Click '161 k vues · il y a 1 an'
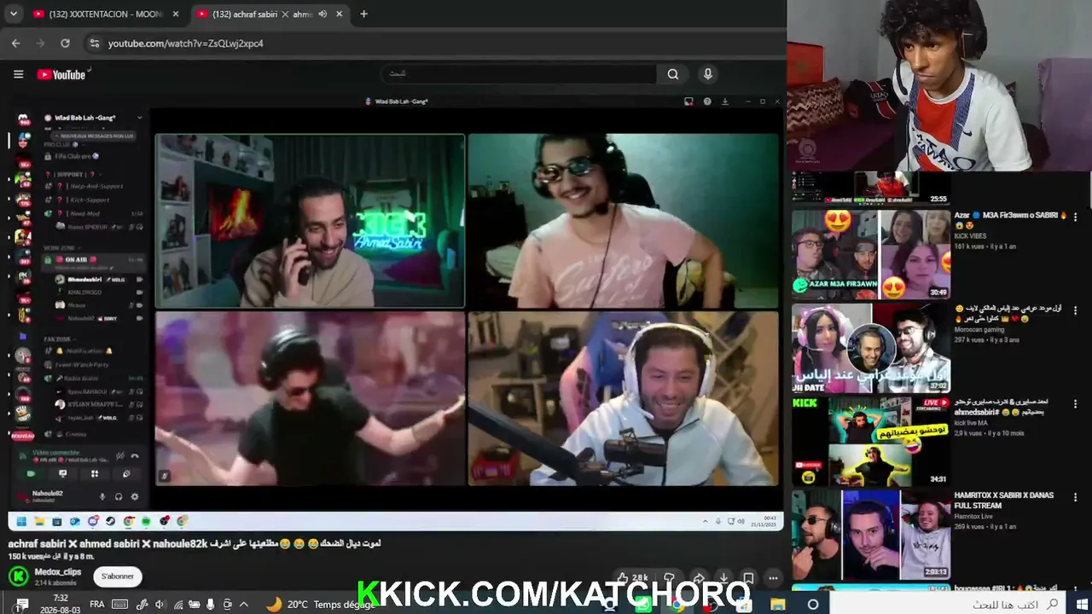 pyautogui.click(x=985, y=246)
